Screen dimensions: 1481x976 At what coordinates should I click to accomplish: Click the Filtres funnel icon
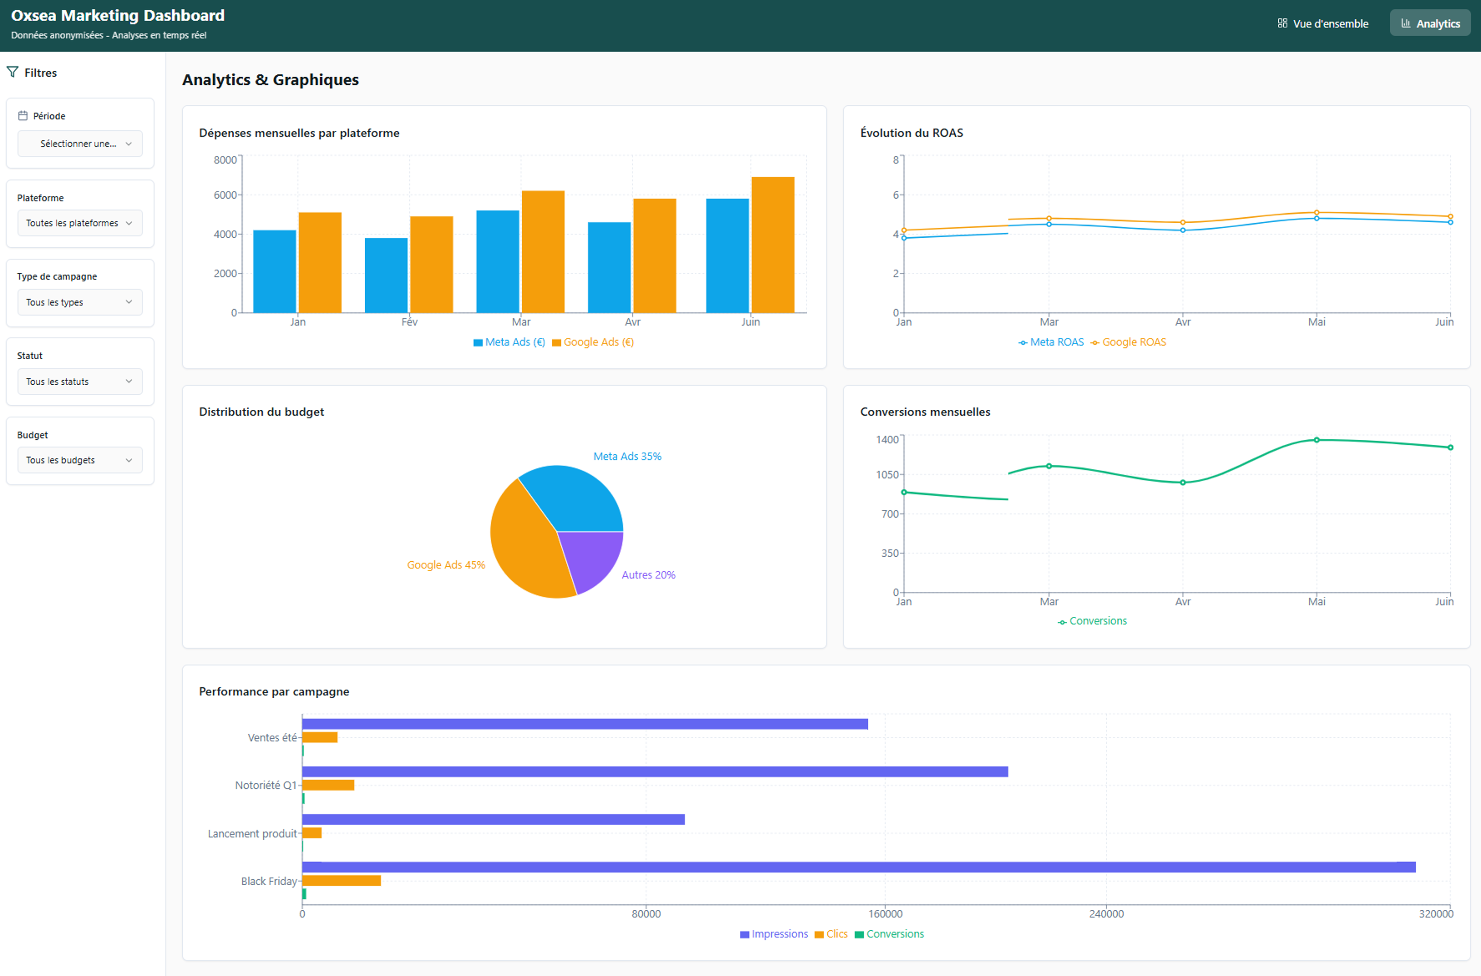(x=13, y=72)
